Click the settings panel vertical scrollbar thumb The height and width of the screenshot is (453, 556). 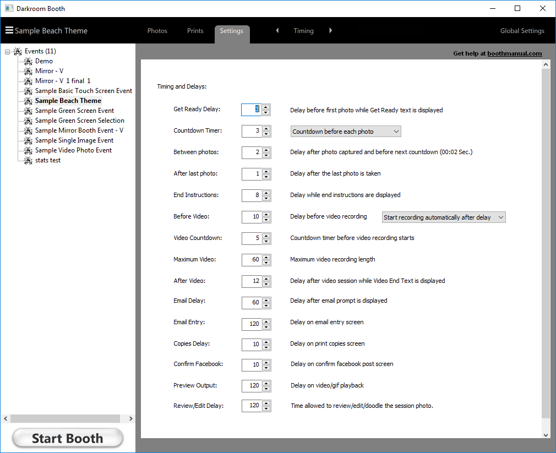546,243
